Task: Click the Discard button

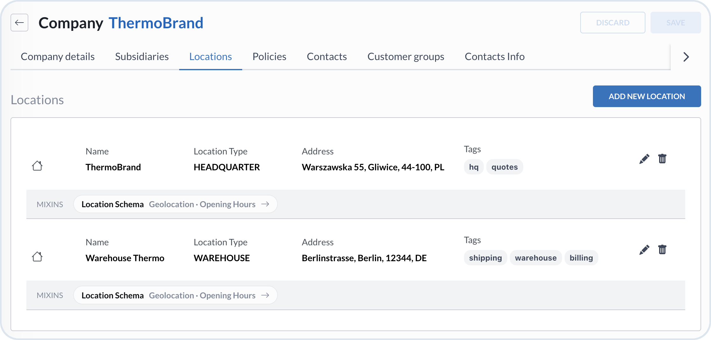Action: (x=613, y=23)
